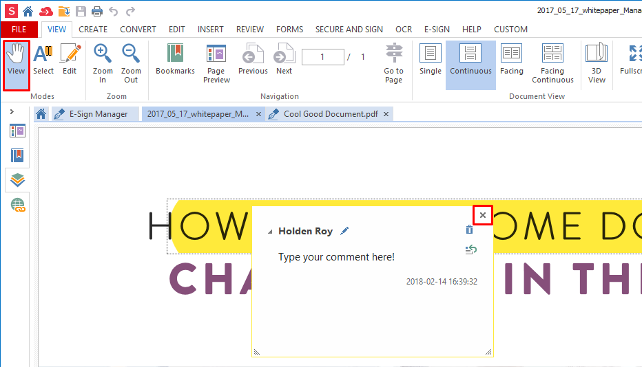Enter Fullscreen view
Screen dimensions: 642x367
tap(631, 60)
